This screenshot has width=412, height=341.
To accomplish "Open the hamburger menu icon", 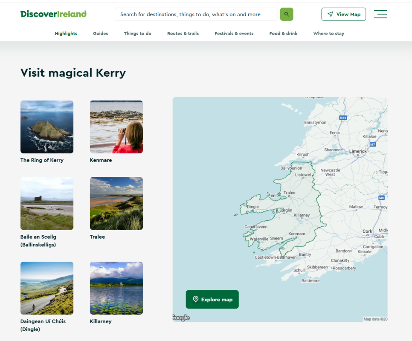I will click(x=380, y=14).
